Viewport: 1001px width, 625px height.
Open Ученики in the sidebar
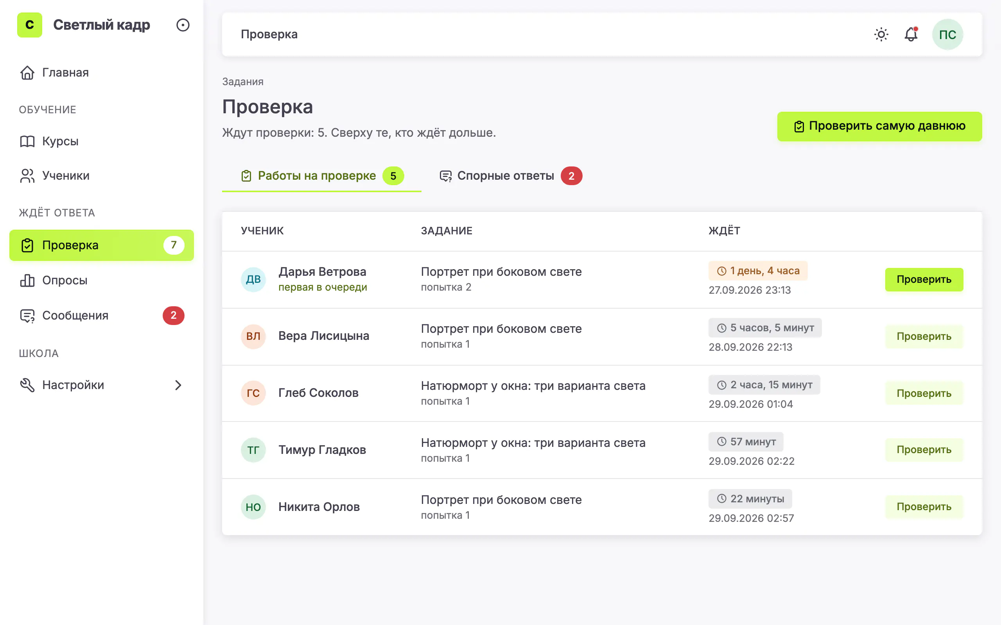coord(101,176)
